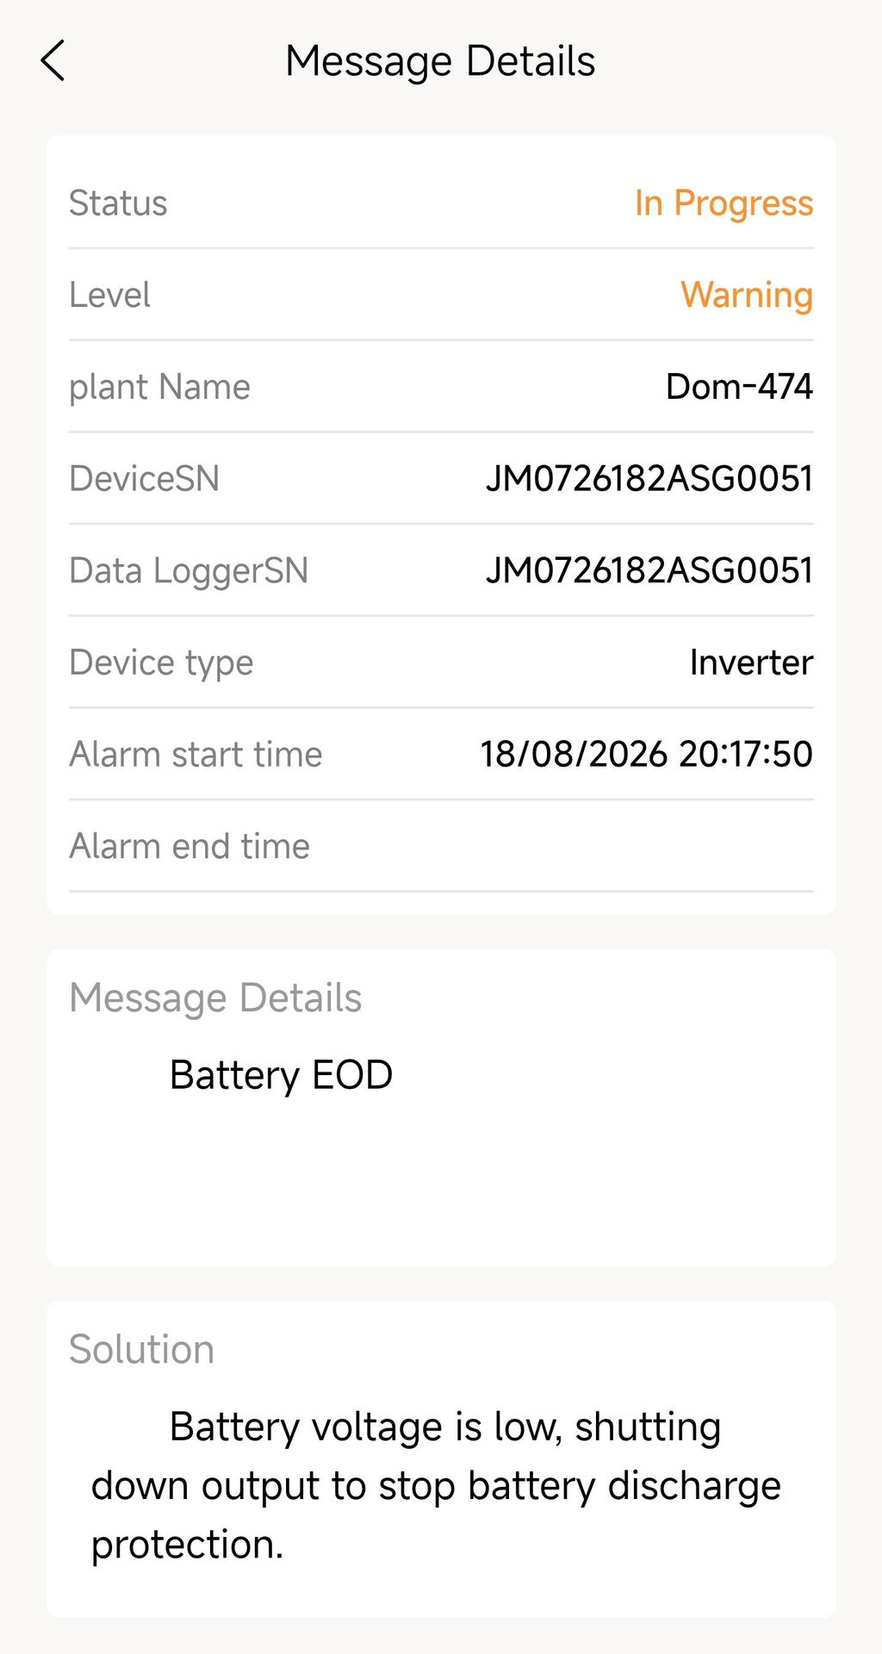Tap the DeviceSN serial number value
882x1654 pixels.
pos(649,479)
